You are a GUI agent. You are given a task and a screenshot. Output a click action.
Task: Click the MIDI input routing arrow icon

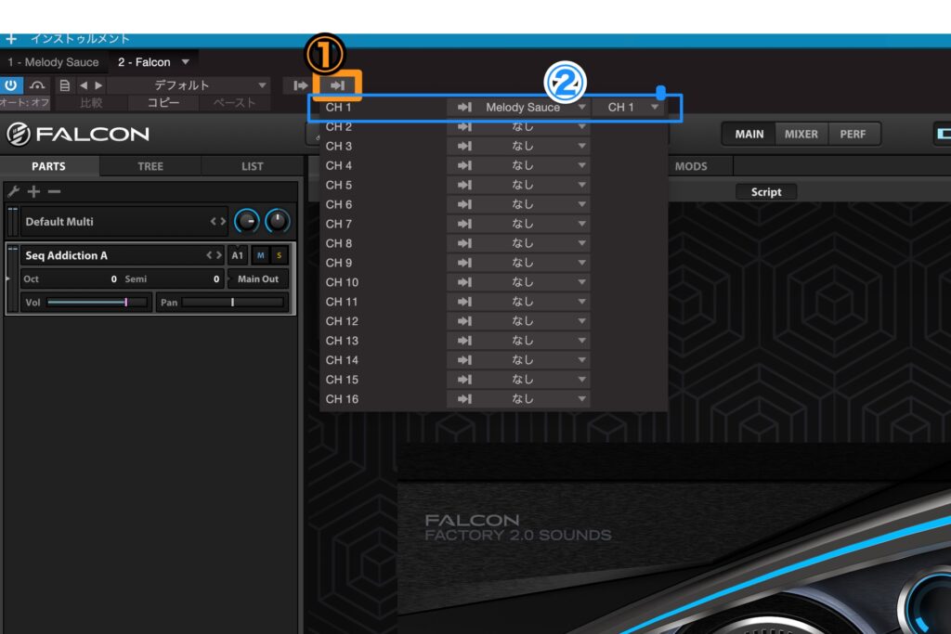tap(300, 85)
